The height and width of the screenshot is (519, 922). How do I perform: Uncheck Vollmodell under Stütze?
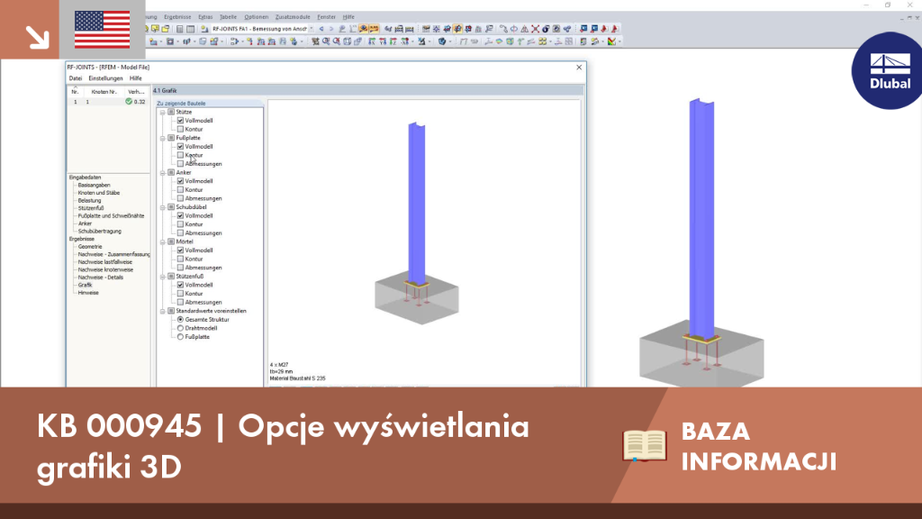pos(180,121)
